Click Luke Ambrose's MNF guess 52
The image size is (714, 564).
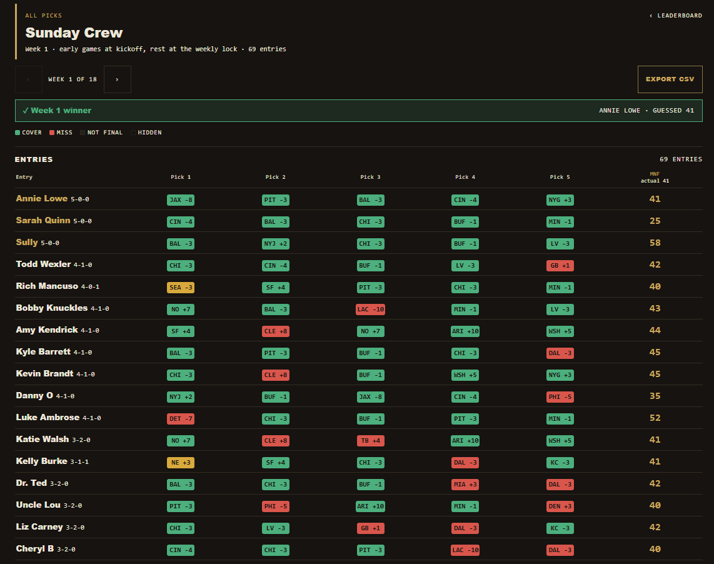coord(655,418)
